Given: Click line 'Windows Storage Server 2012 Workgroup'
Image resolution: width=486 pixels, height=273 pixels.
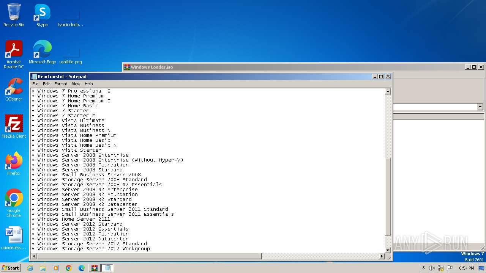Looking at the screenshot, I should tap(93, 249).
